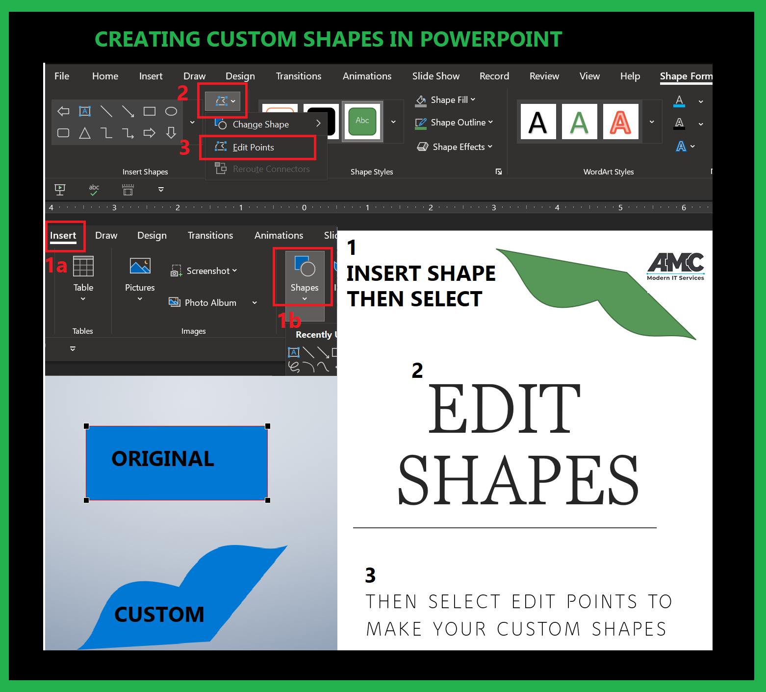Expand the Insert Shapes gallery arrow

tap(192, 123)
